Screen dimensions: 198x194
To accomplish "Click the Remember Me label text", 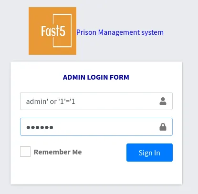I will click(x=58, y=152).
